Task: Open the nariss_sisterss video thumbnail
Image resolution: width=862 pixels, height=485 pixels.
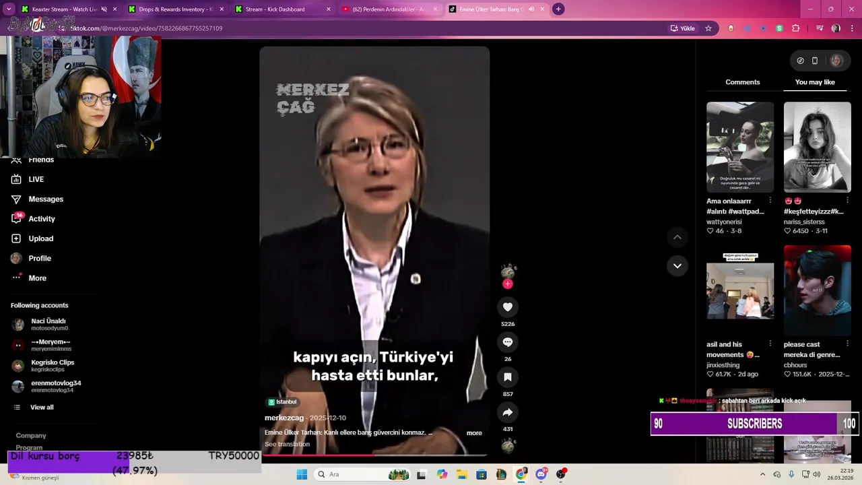Action: coord(817,147)
